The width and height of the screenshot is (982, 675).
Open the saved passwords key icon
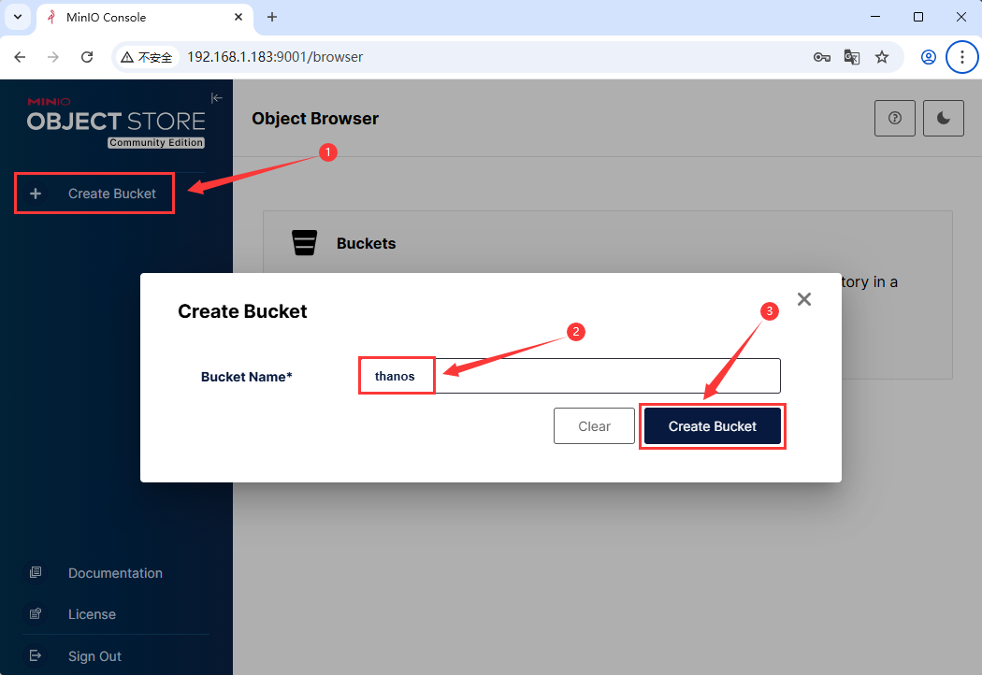coord(821,57)
